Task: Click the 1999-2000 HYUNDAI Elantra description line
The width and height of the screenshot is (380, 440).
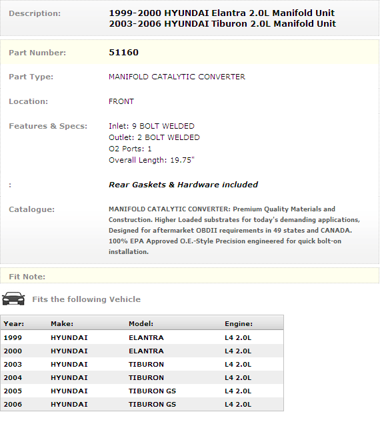Action: (221, 13)
